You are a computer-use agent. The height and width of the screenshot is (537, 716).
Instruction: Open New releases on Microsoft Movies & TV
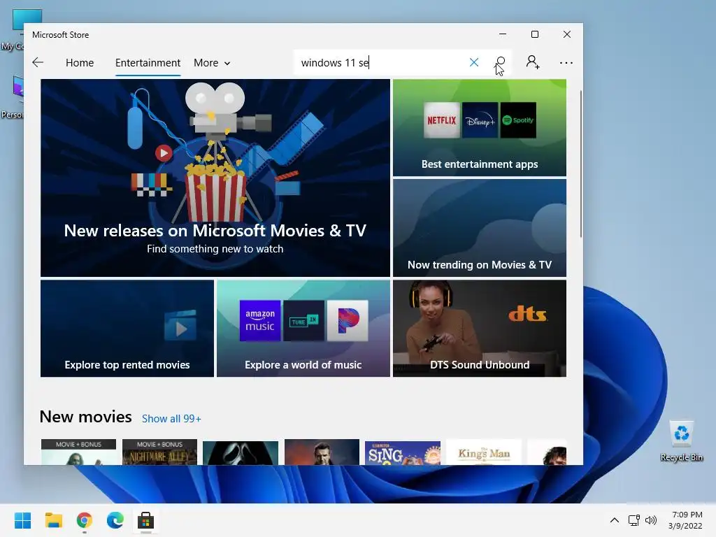coord(215,178)
